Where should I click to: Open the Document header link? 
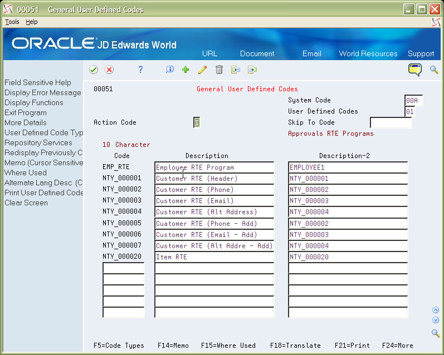point(257,53)
